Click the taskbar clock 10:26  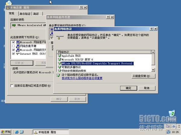click(x=175, y=132)
